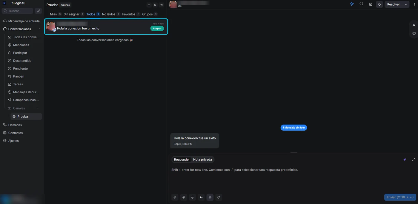Click the 1 Mensaje sin leer badge
Image resolution: width=418 pixels, height=204 pixels.
point(294,128)
